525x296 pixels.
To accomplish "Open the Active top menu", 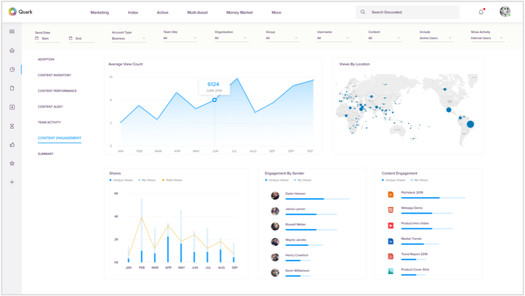I will [162, 12].
